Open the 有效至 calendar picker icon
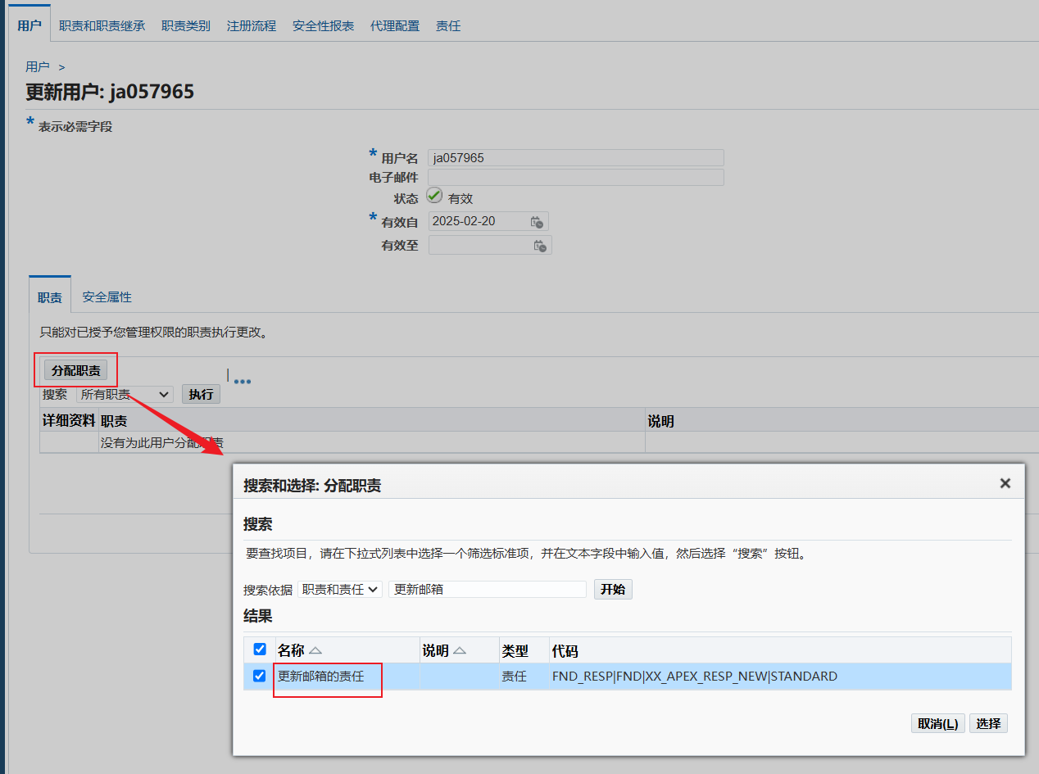The image size is (1039, 774). (540, 246)
